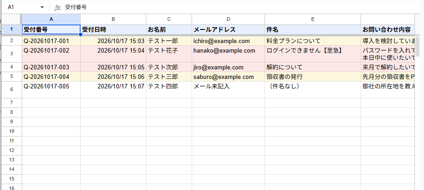The image size is (424, 190).
Task: Select column D header
Action: (228, 19)
